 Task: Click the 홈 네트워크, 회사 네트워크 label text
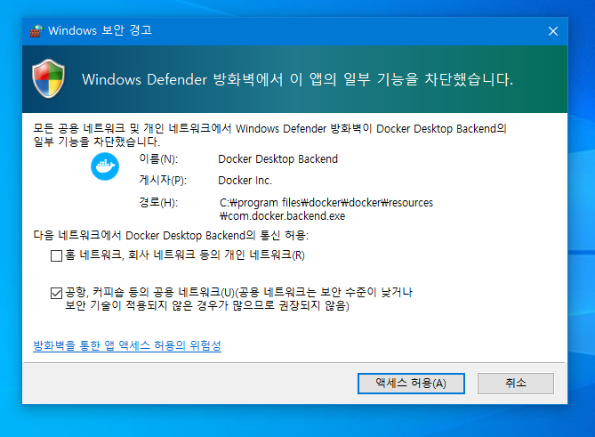point(185,255)
